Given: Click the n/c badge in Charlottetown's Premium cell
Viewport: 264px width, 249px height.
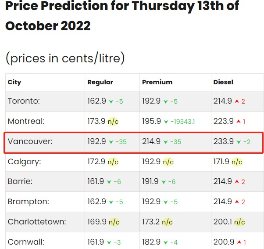Looking at the screenshot, I should [168, 222].
